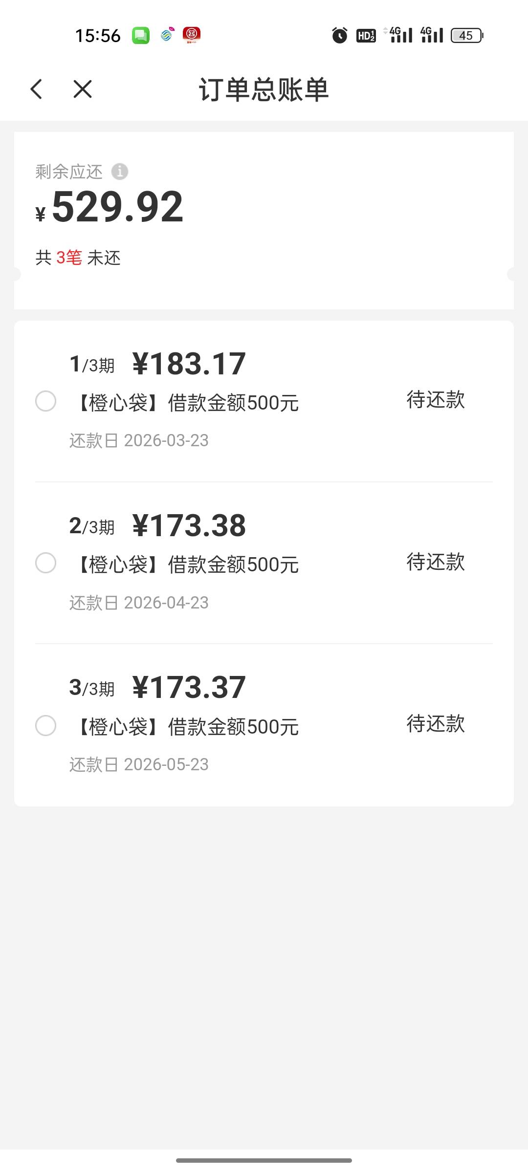Close the page with X icon
Screen dimensions: 528x1173
tap(83, 89)
